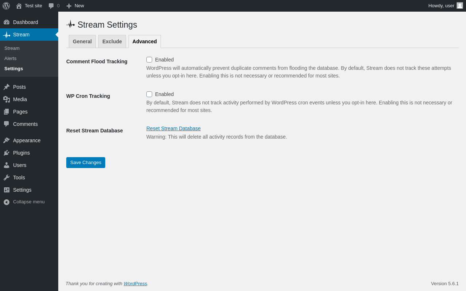
Task: Open the Media menu label
Action: pyautogui.click(x=20, y=99)
